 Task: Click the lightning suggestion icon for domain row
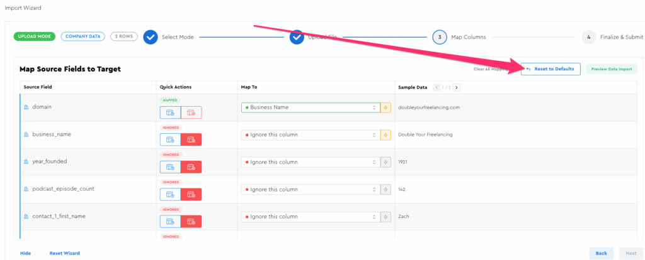(386, 107)
